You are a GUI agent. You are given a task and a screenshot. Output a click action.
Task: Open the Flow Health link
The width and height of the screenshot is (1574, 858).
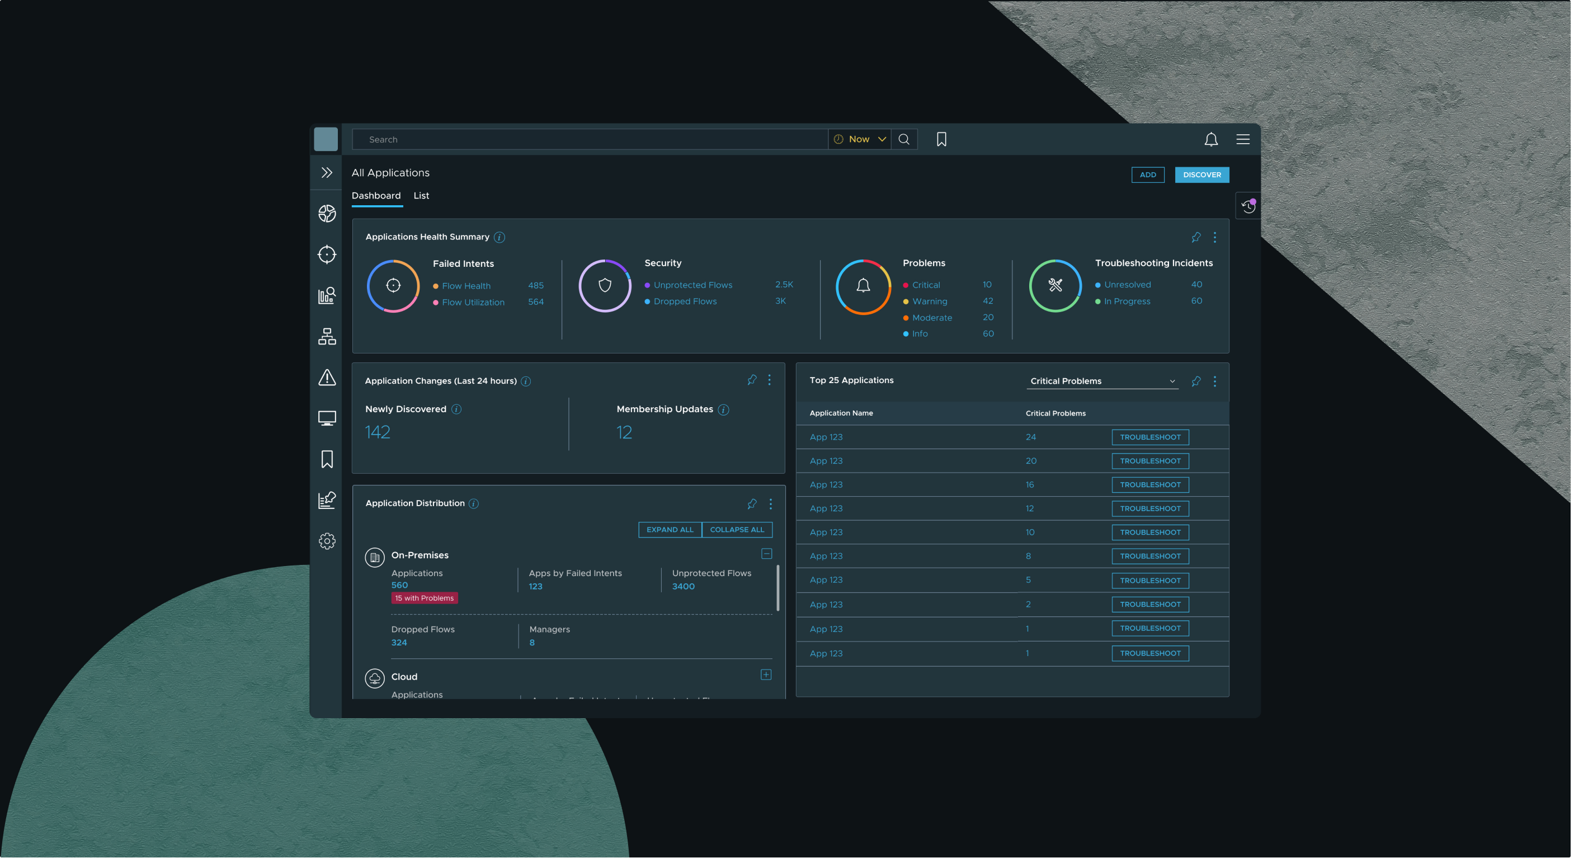(465, 286)
